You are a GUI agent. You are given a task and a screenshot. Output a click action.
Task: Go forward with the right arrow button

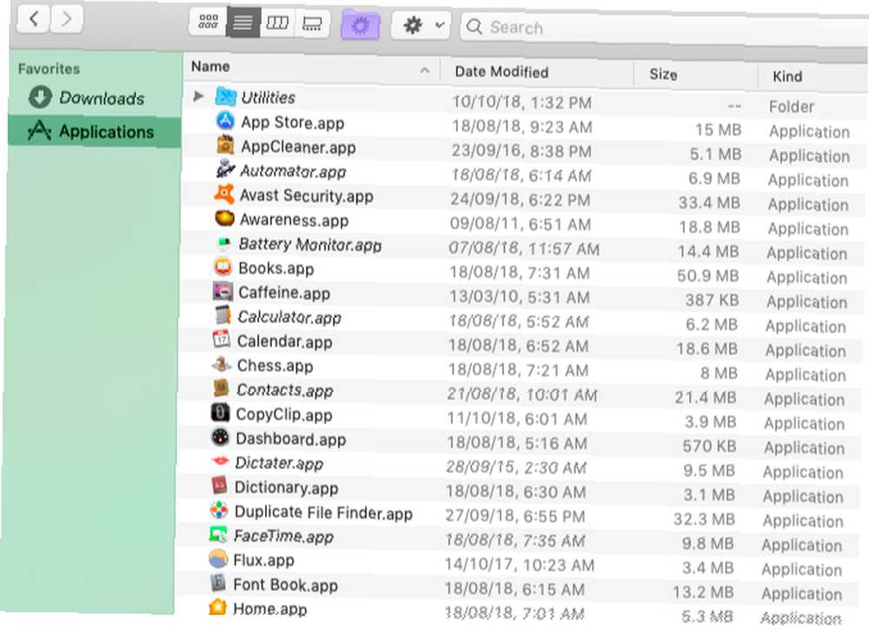click(x=67, y=19)
